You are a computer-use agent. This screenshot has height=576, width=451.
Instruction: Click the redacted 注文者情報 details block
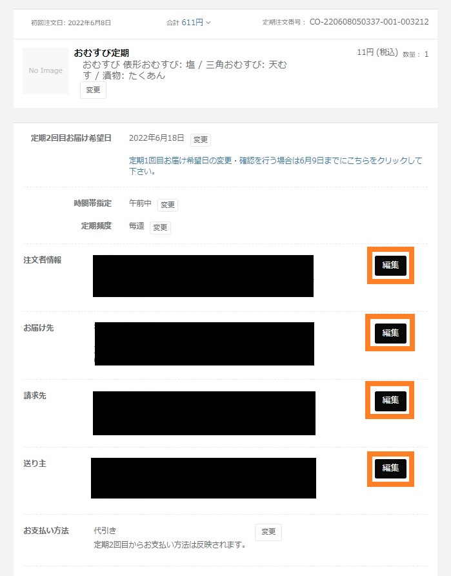pyautogui.click(x=203, y=276)
